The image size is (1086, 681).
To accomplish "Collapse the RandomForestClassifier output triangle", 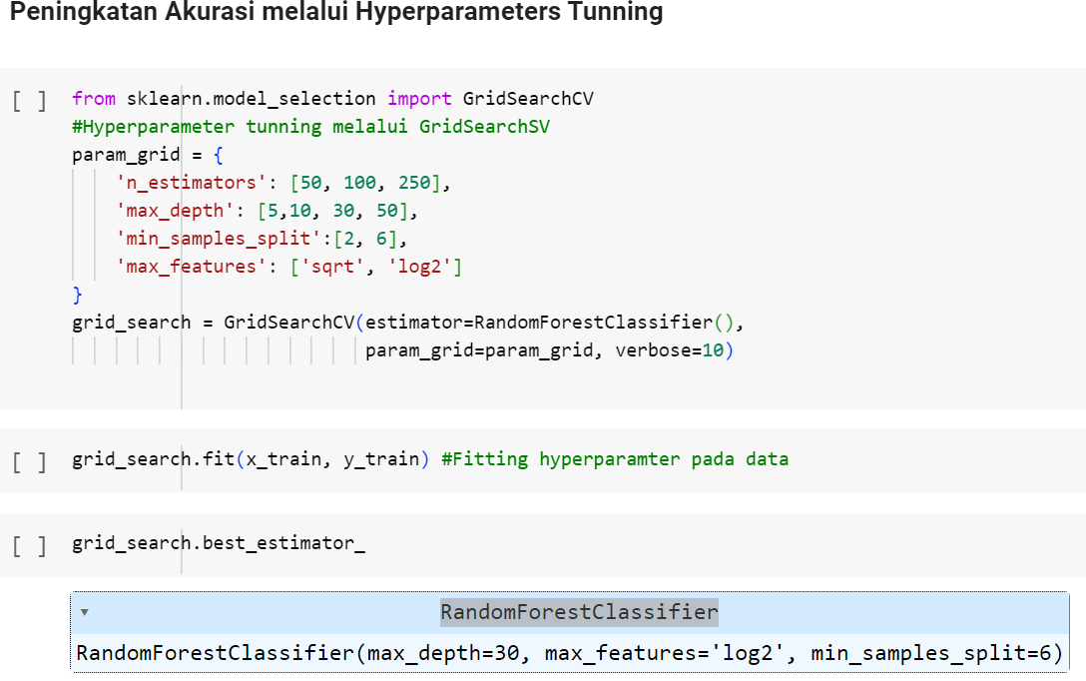I will tap(85, 612).
